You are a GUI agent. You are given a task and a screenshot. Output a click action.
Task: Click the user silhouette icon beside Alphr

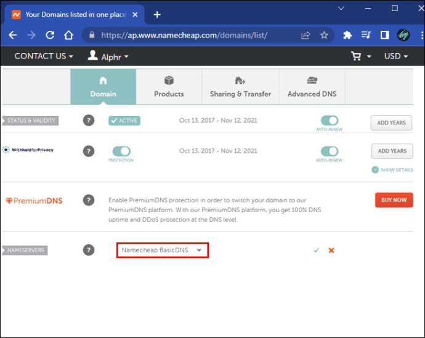coord(92,56)
